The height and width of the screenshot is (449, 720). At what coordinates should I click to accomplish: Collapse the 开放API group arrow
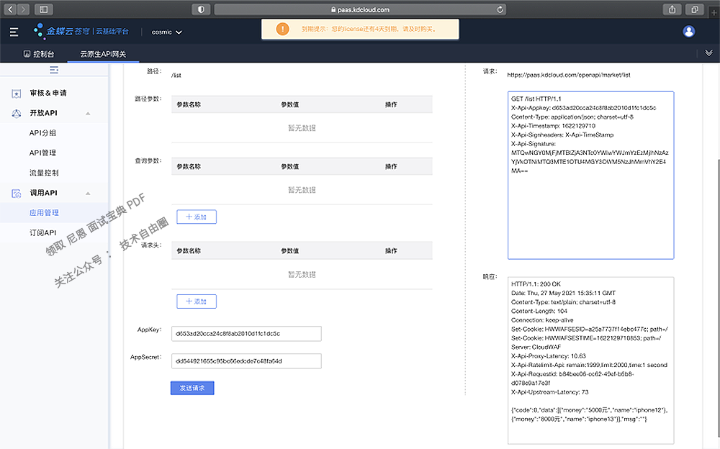tap(88, 114)
